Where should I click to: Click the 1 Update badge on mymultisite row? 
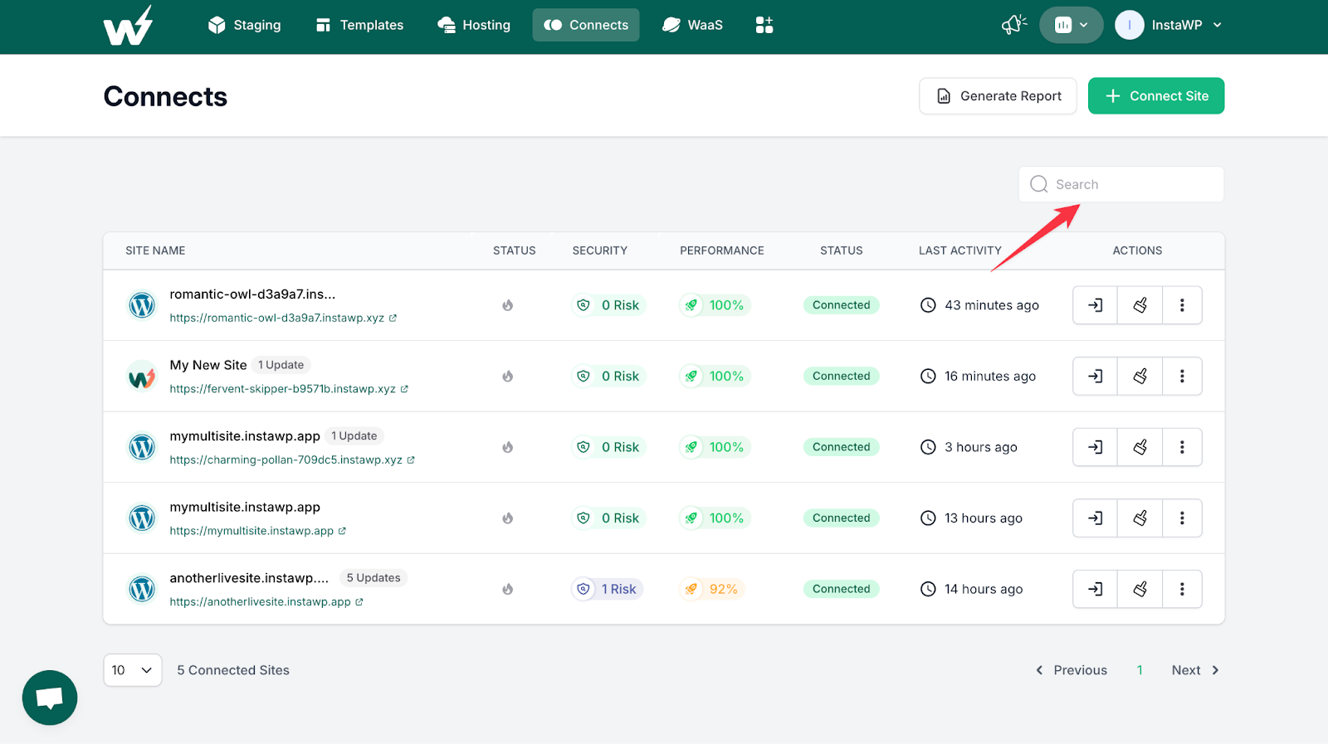[x=354, y=436]
